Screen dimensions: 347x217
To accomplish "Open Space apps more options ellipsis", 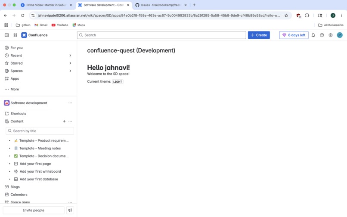I will click(x=70, y=202).
